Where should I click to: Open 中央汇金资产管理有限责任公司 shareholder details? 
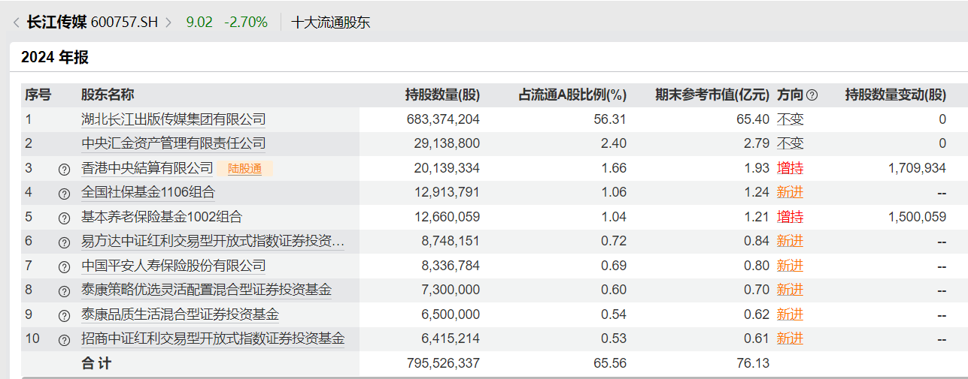coord(173,143)
